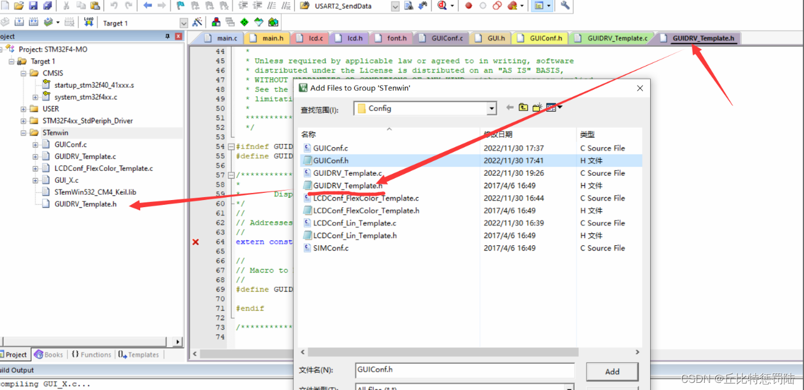The image size is (804, 390).
Task: Click the Navigate Backwards blue arrow
Action: [x=147, y=6]
